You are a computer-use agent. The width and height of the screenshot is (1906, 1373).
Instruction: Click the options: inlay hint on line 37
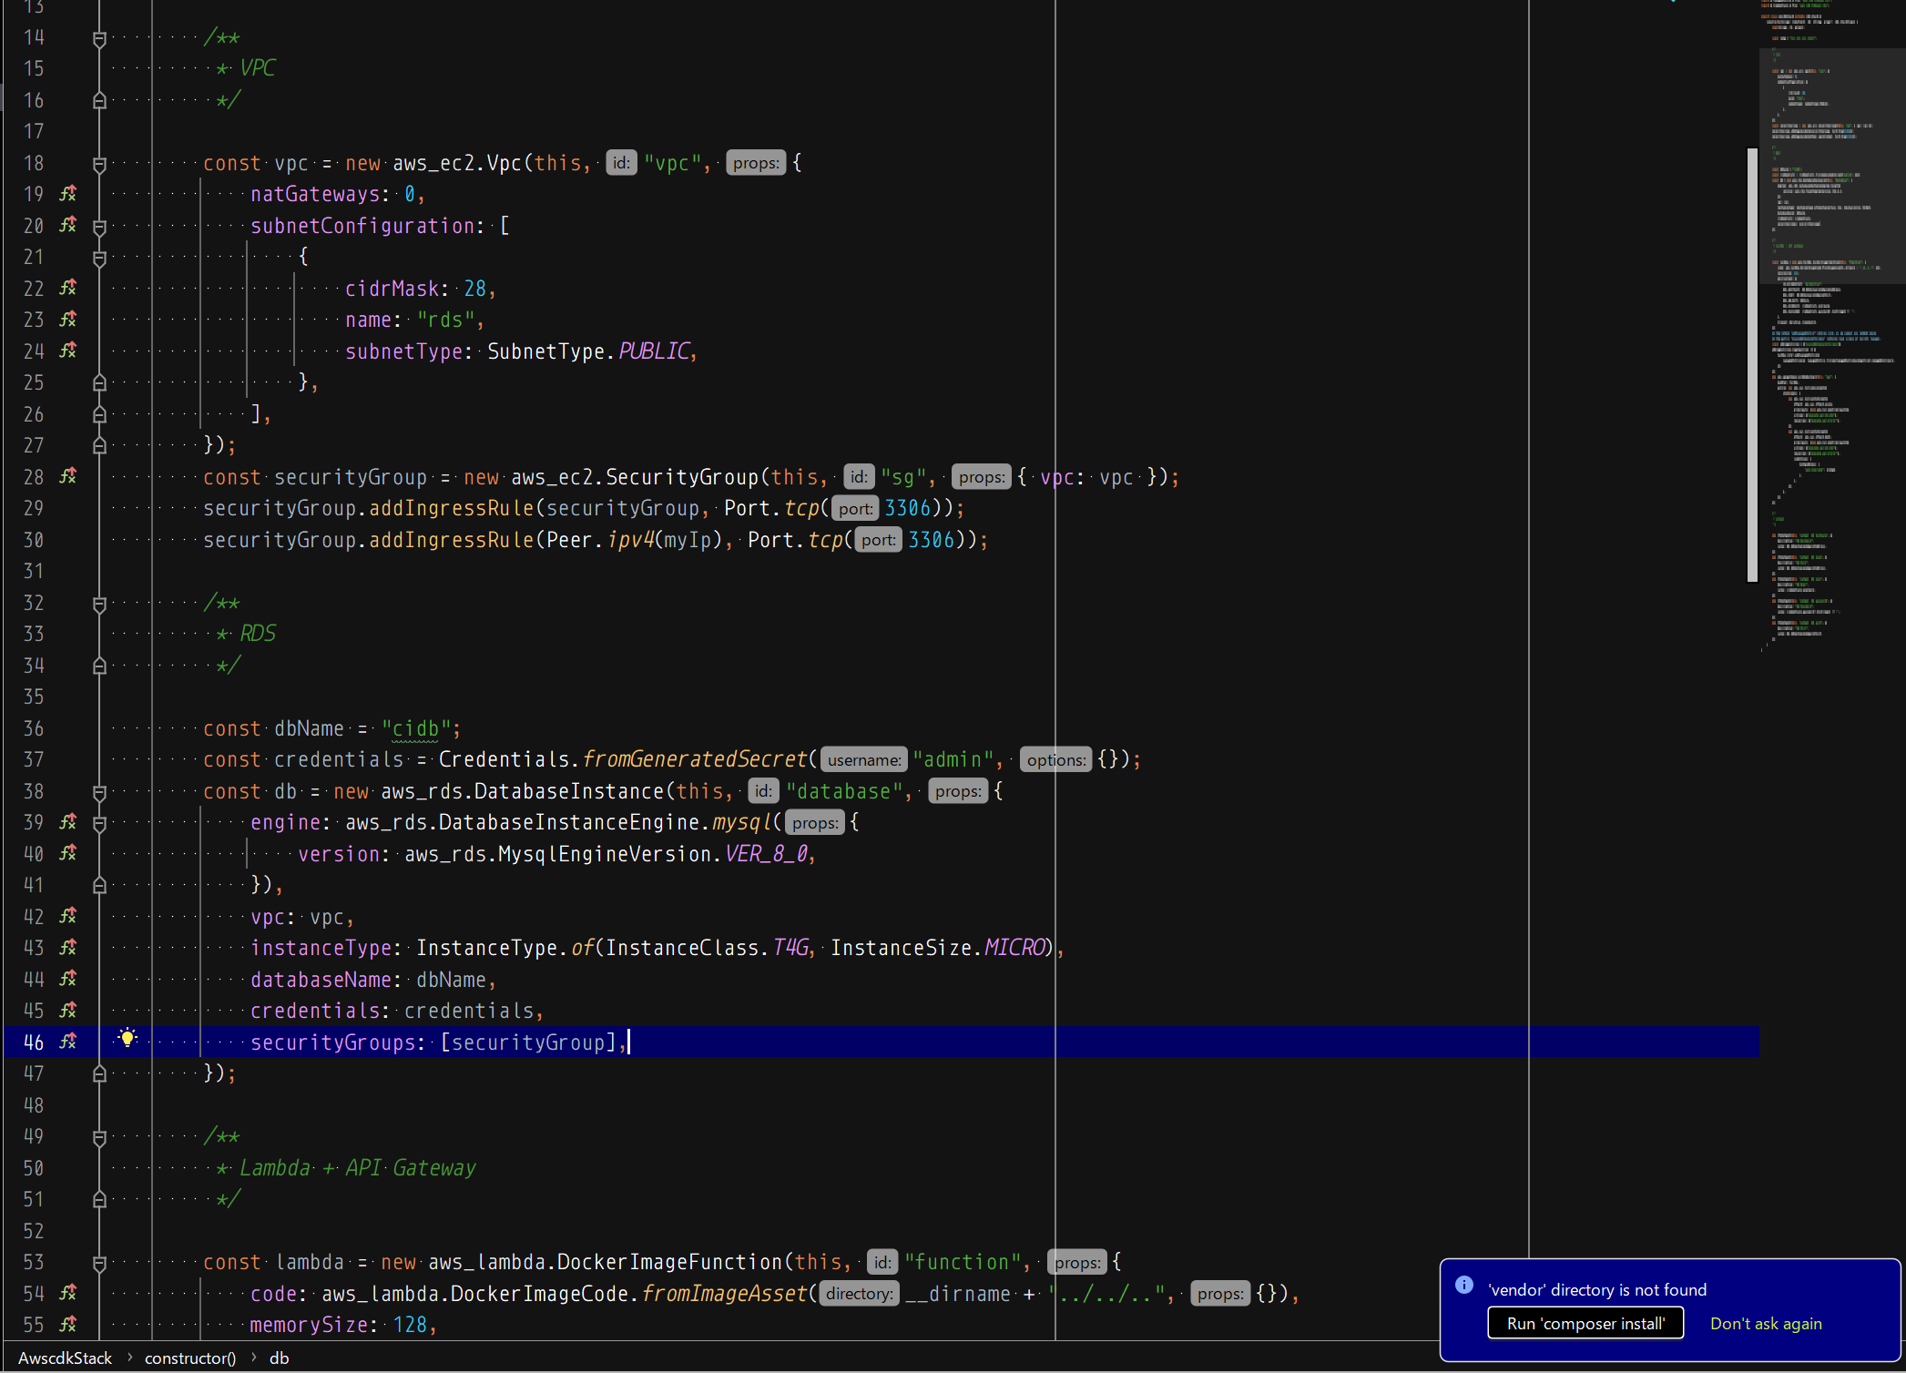[1056, 759]
